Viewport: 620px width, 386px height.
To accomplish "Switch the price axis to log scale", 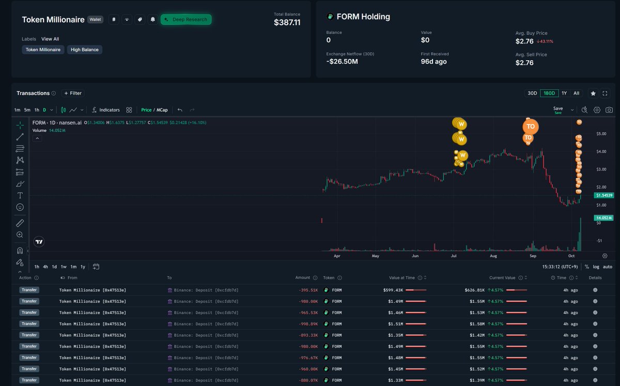I will pyautogui.click(x=595, y=267).
